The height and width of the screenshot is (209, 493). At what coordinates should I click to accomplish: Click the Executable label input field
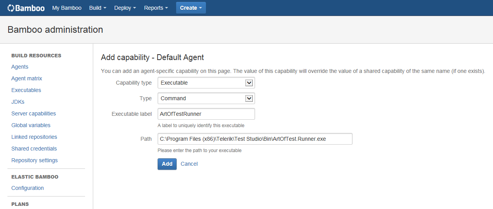(x=206, y=114)
